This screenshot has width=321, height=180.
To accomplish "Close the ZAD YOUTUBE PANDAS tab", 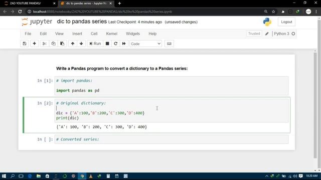I will point(54,3).
